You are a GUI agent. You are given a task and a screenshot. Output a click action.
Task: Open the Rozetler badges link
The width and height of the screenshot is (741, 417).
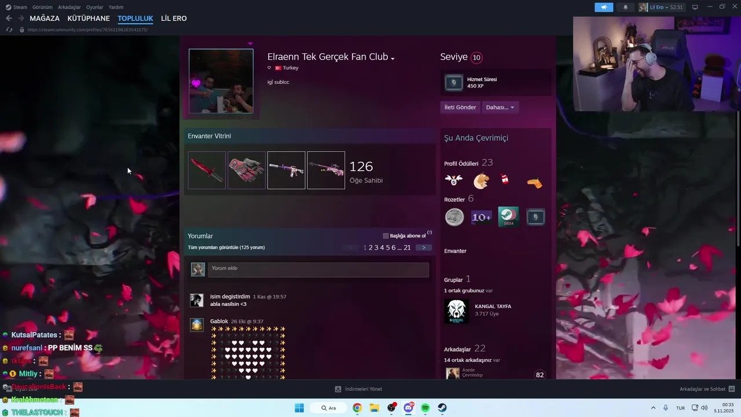click(x=458, y=199)
